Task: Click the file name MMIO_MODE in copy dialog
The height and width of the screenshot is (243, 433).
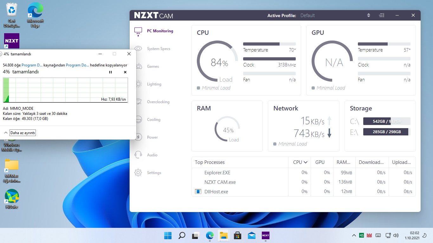Action: click(x=22, y=109)
